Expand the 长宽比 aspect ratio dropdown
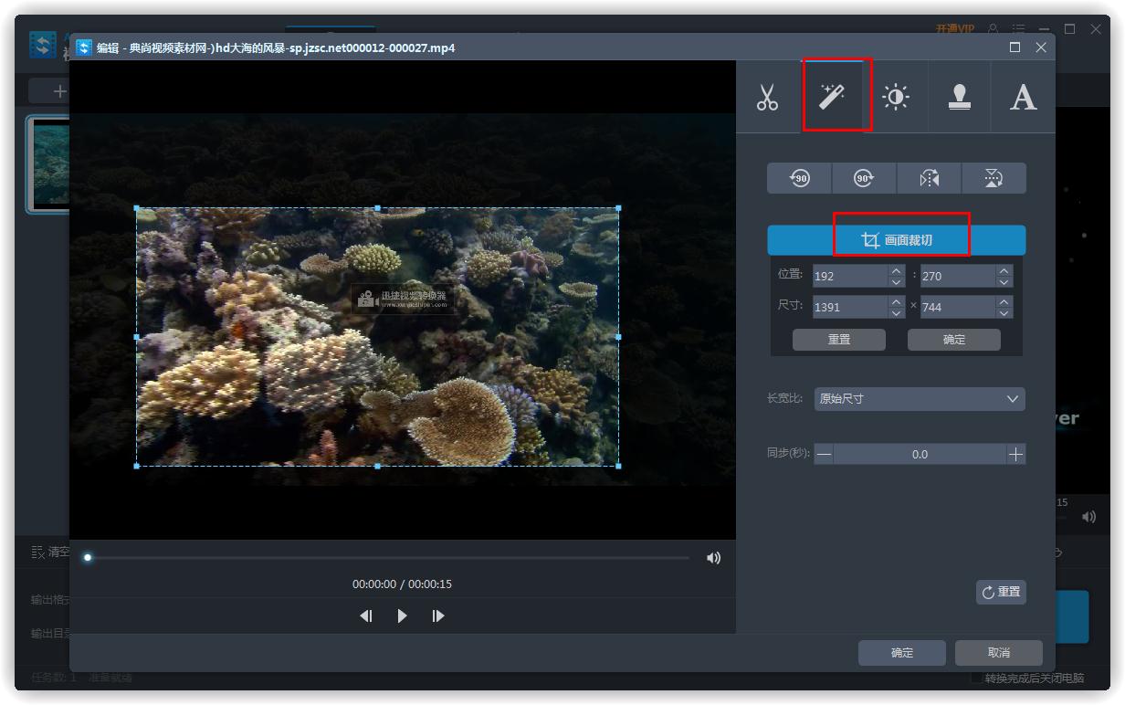 coord(920,399)
